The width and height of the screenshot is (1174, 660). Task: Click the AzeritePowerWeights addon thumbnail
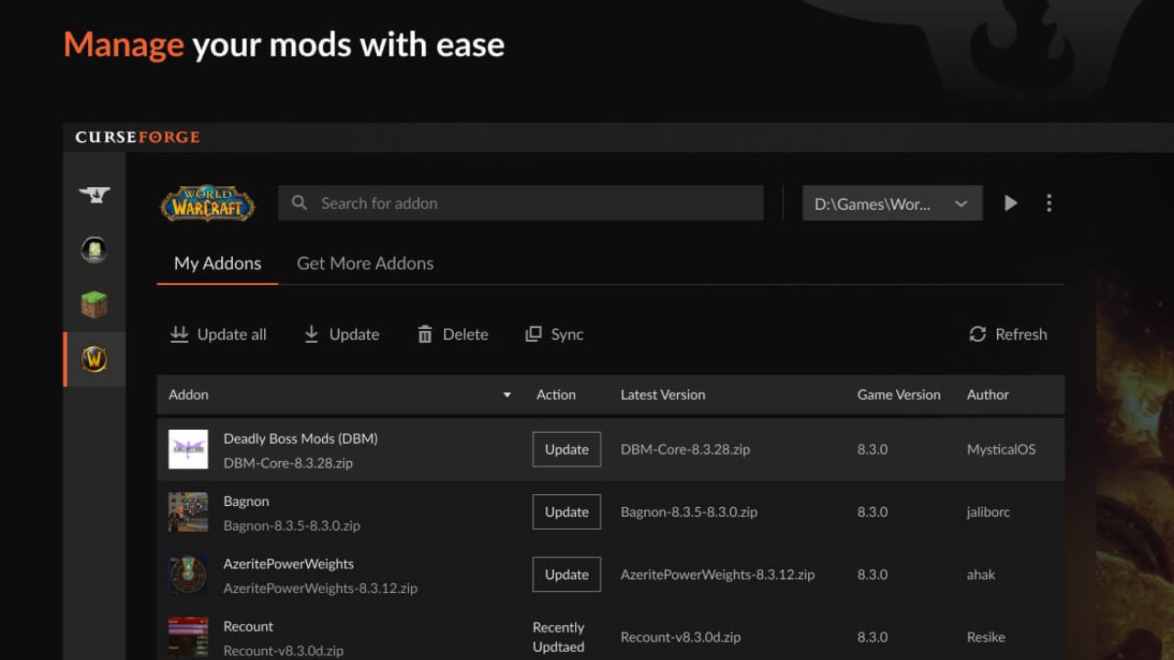(188, 574)
